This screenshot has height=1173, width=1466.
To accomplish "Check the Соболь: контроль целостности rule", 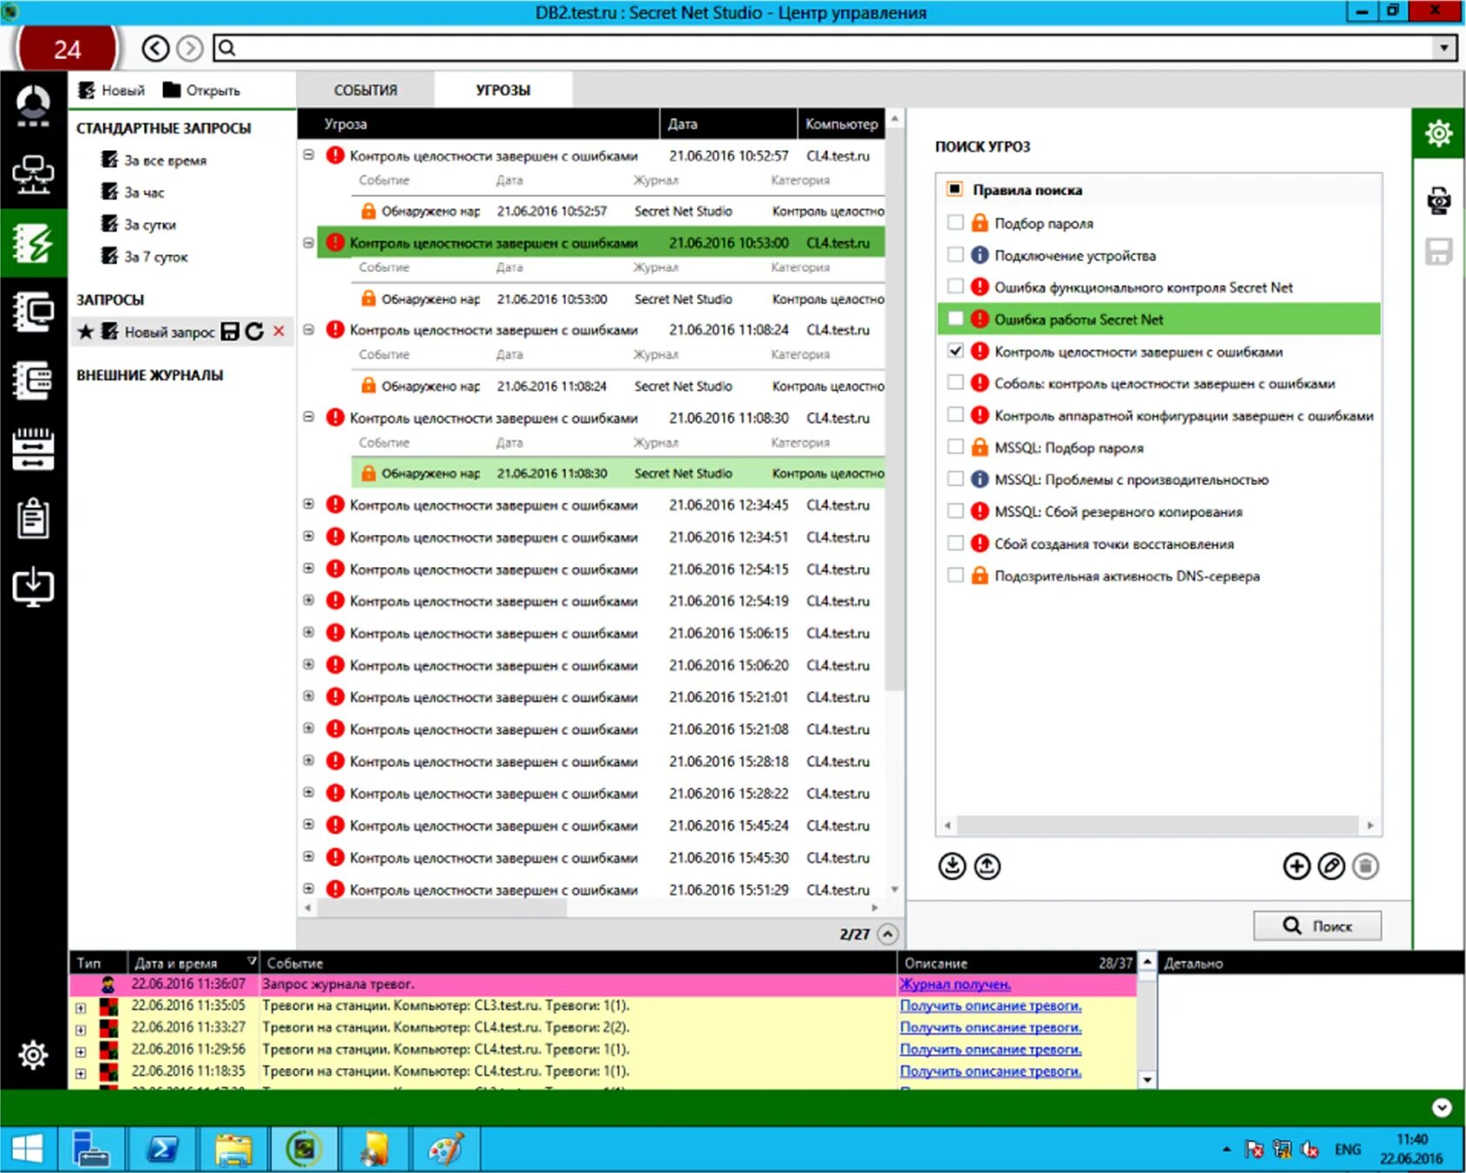I will (x=956, y=383).
